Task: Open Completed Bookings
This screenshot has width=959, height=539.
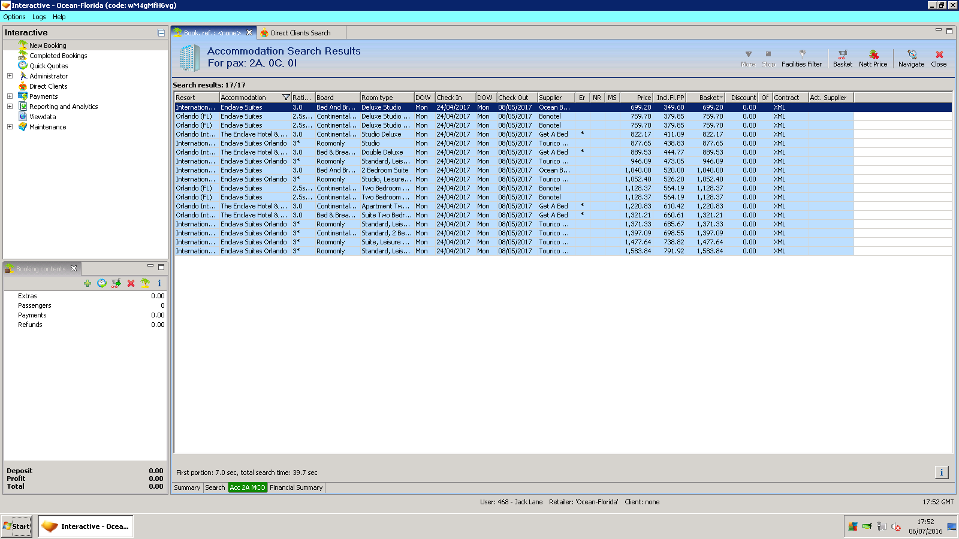Action: [58, 56]
